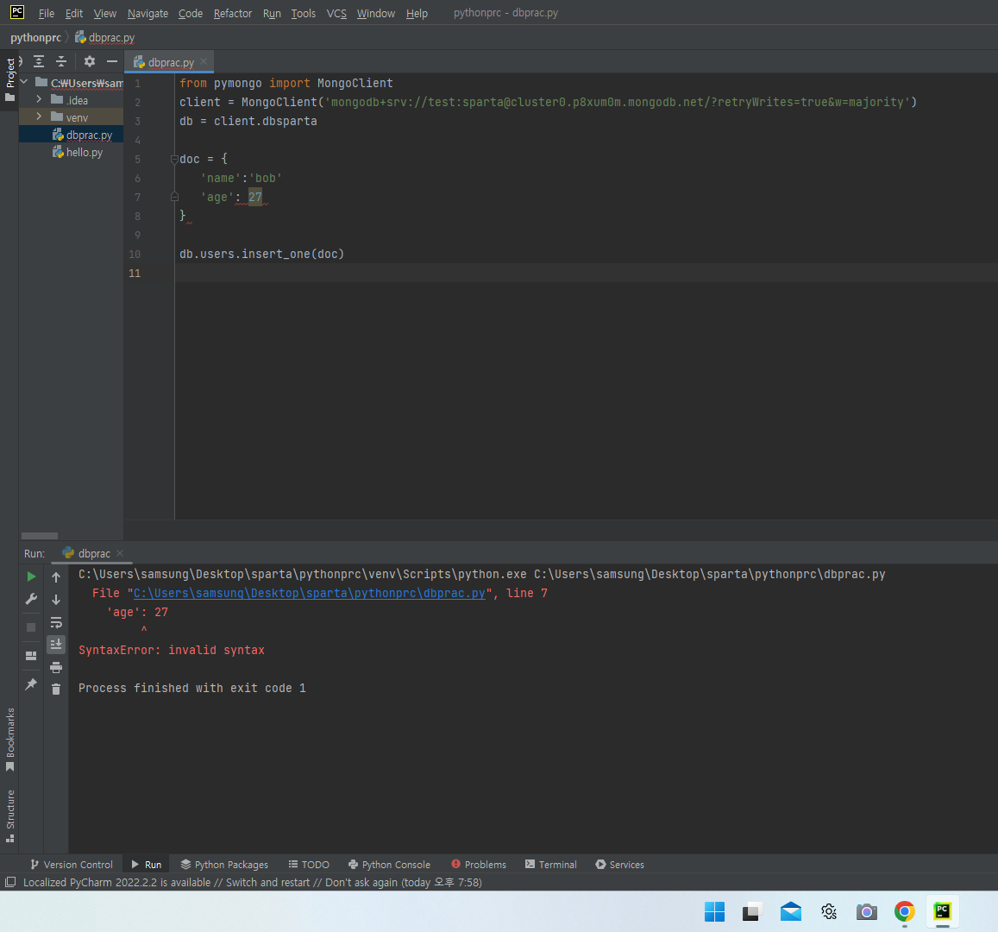This screenshot has height=932, width=998.
Task: Open the Edit menu
Action: (74, 13)
